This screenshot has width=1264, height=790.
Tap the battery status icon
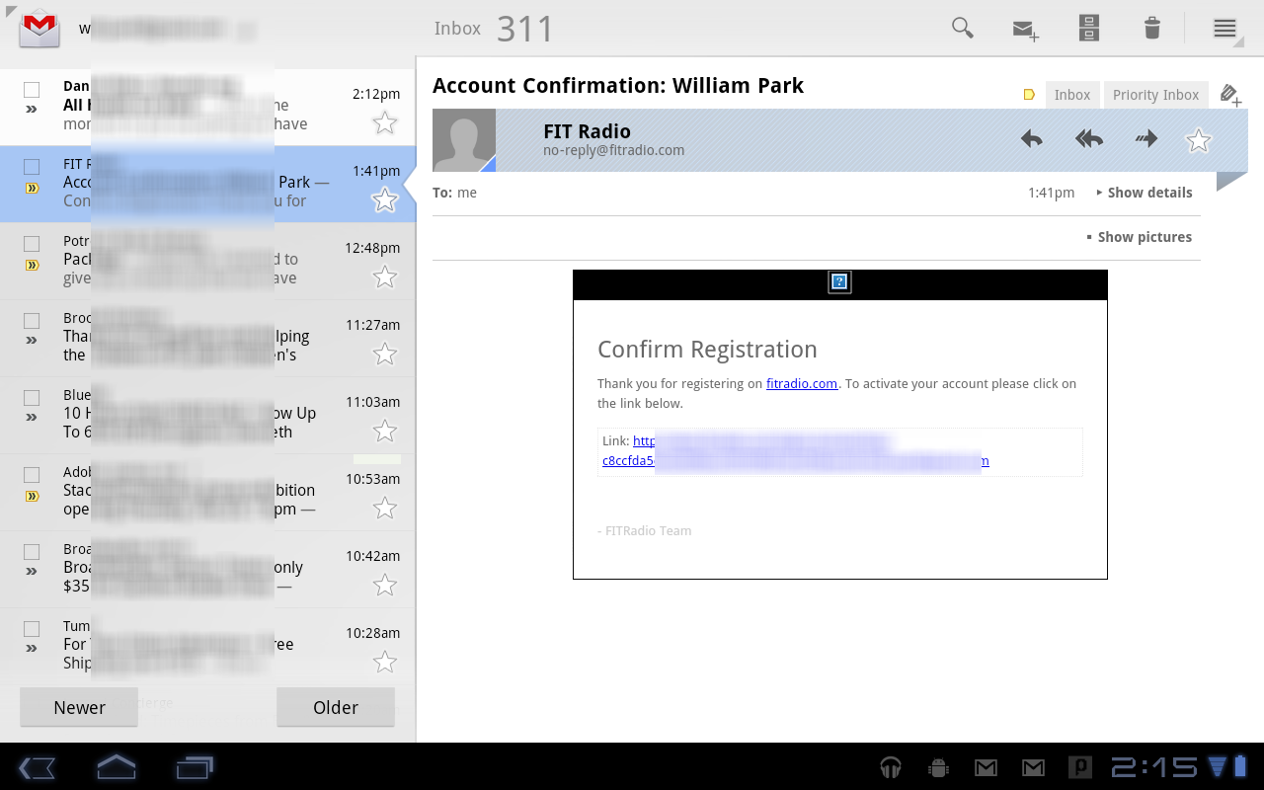1240,767
